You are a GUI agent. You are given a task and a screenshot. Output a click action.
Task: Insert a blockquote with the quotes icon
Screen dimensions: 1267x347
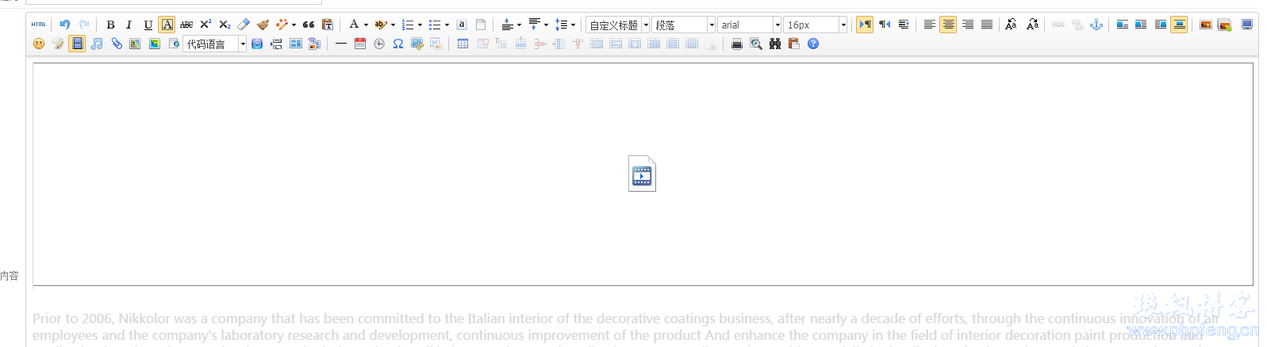pyautogui.click(x=309, y=25)
